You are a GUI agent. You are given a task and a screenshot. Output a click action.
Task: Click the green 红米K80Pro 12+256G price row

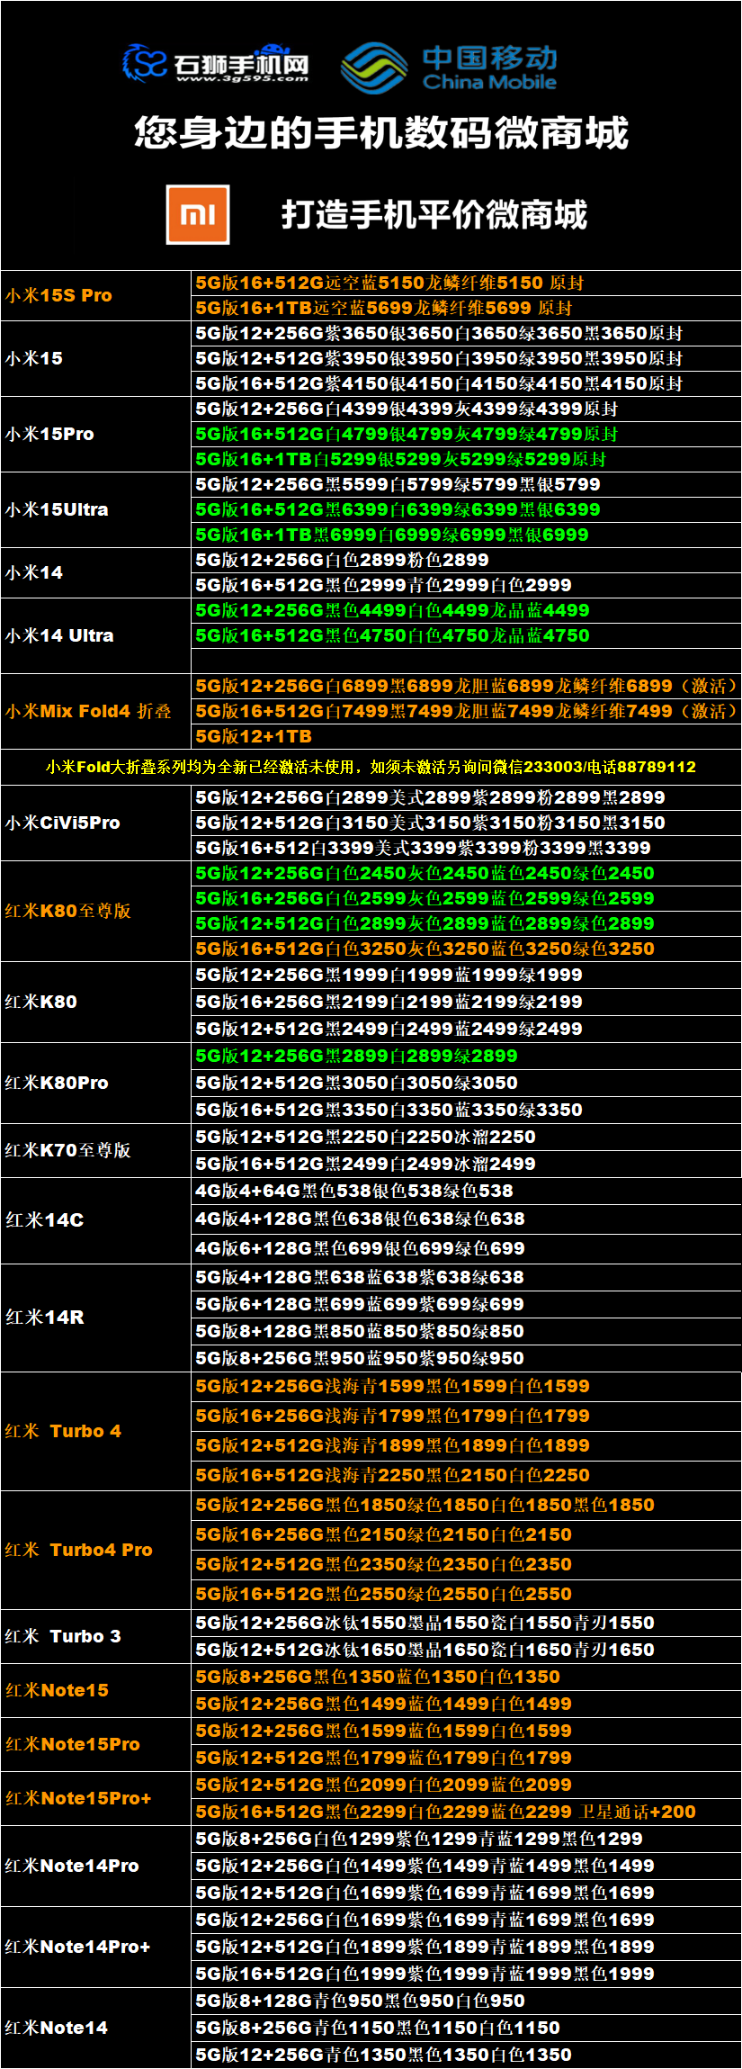tap(357, 1056)
